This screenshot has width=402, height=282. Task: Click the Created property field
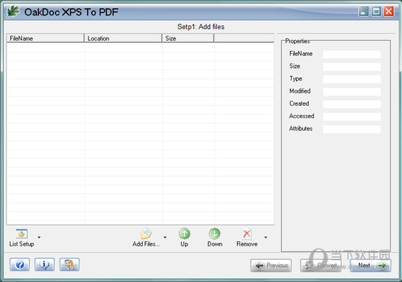[352, 104]
